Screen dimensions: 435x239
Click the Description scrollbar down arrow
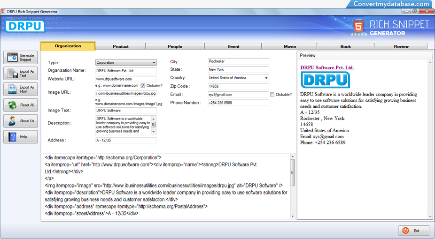point(154,132)
